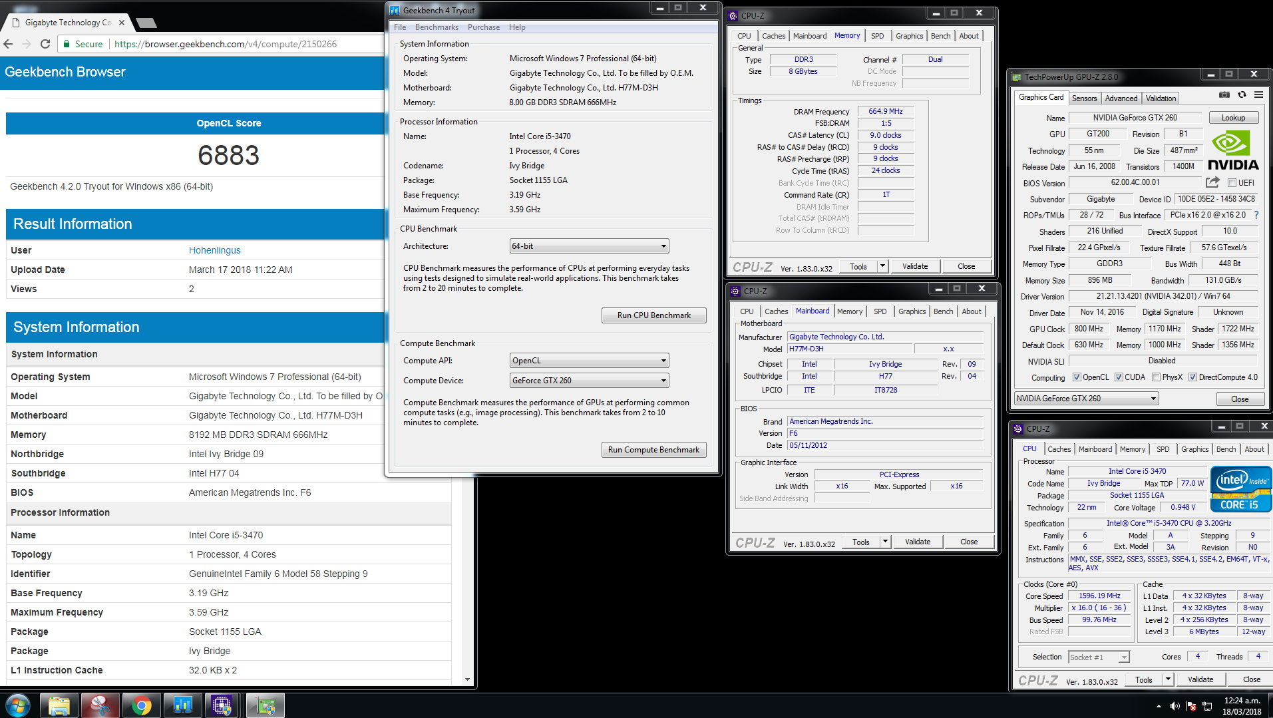This screenshot has width=1273, height=718.
Task: Click browser page scrollbar down arrow
Action: [468, 679]
